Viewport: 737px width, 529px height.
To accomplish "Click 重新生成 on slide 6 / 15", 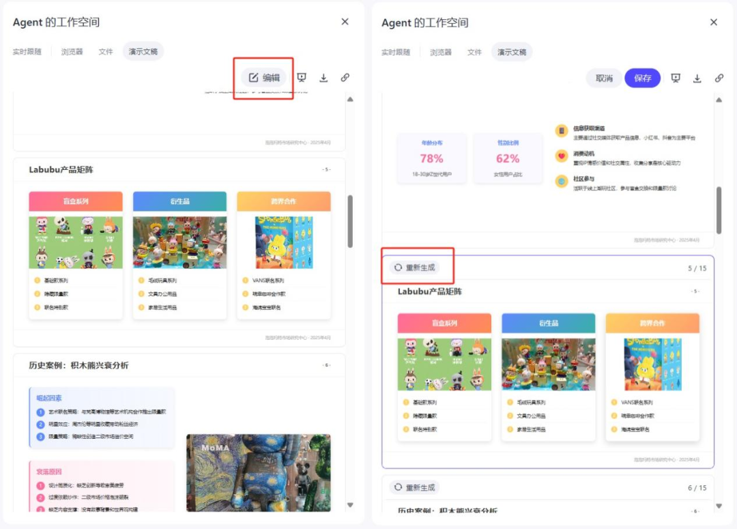I will (x=415, y=487).
